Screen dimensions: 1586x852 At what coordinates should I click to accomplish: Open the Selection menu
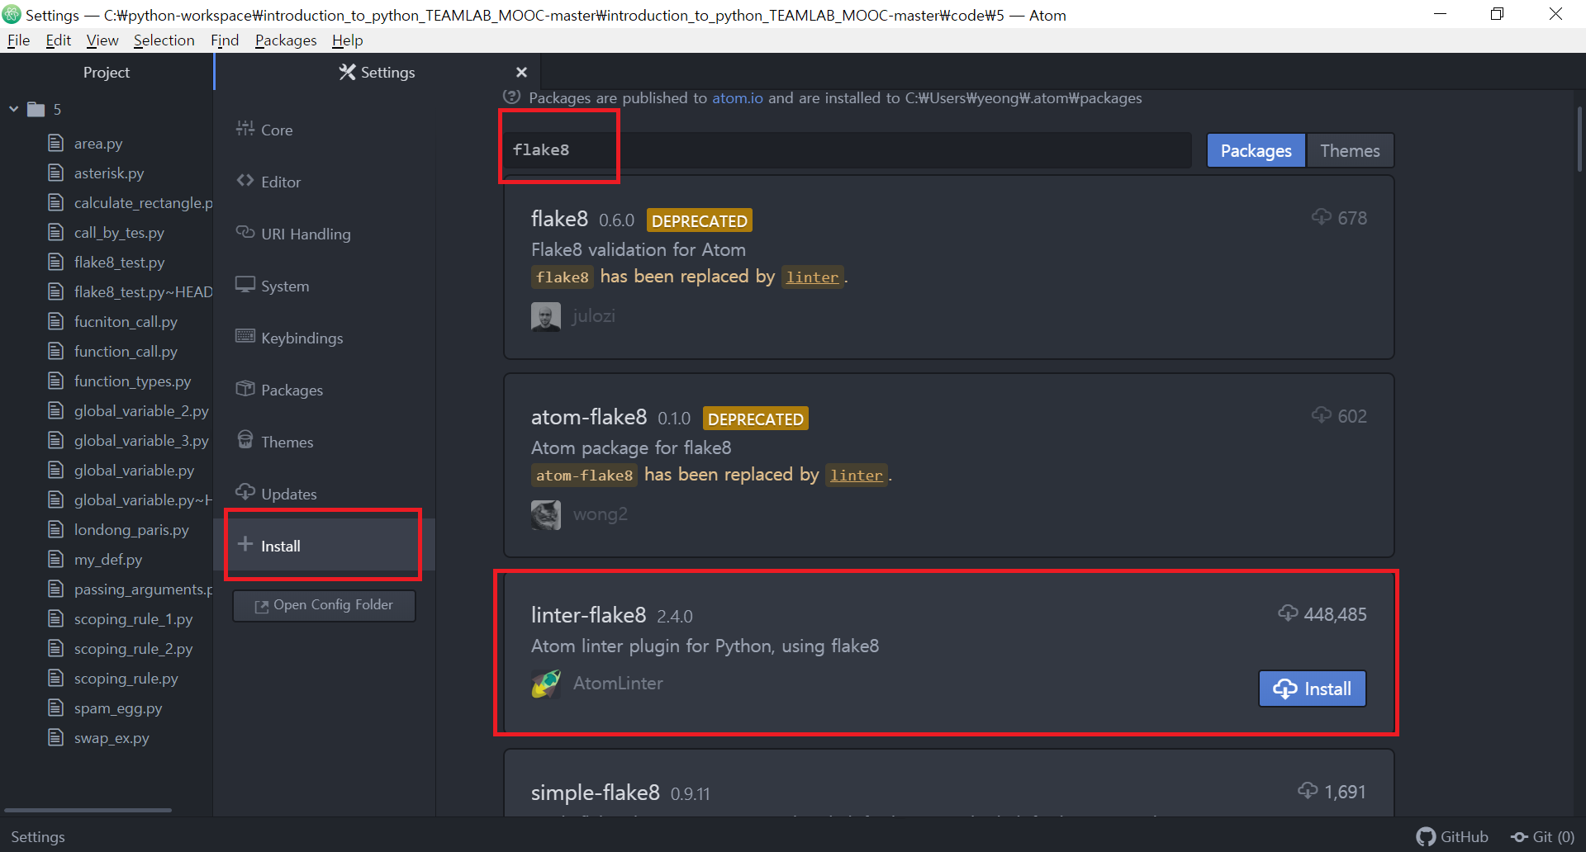[164, 40]
